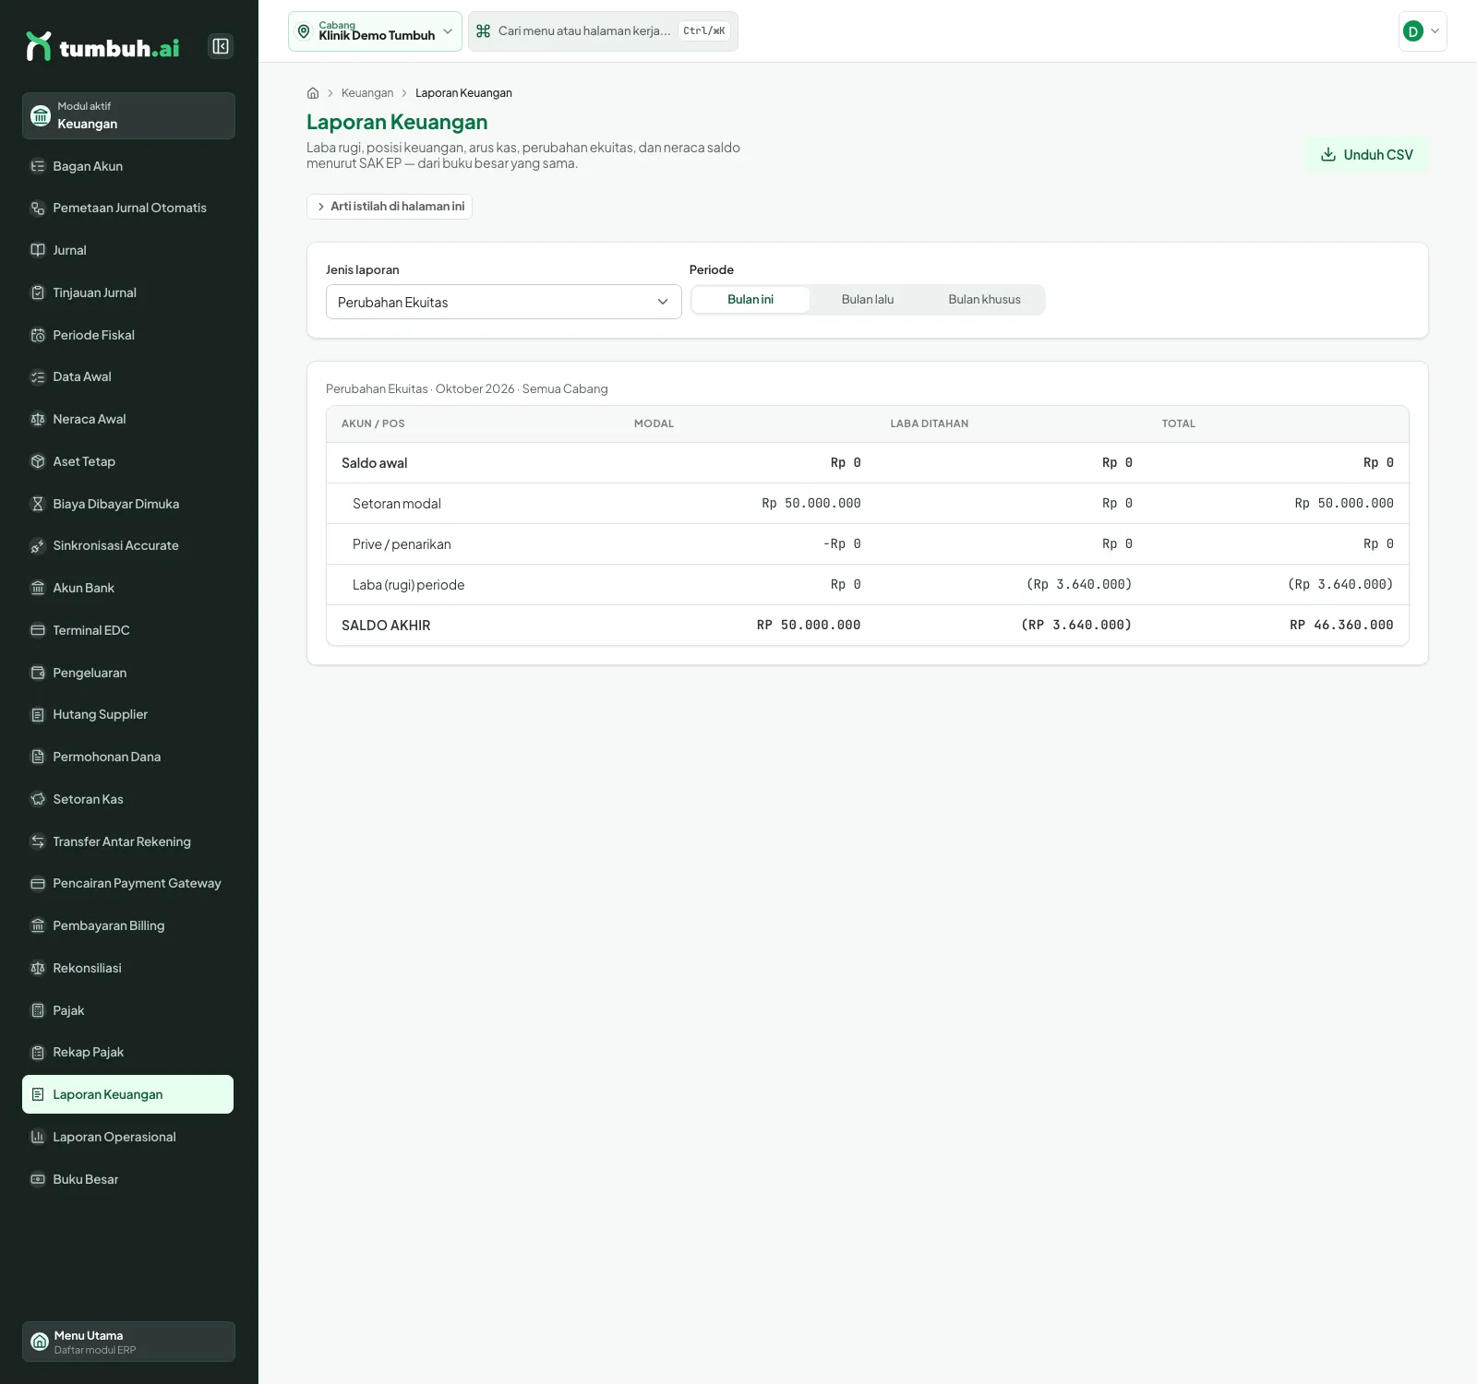Open the Cabang Klinik Demo Tumbuh selector
This screenshot has width=1477, height=1384.
tap(375, 31)
